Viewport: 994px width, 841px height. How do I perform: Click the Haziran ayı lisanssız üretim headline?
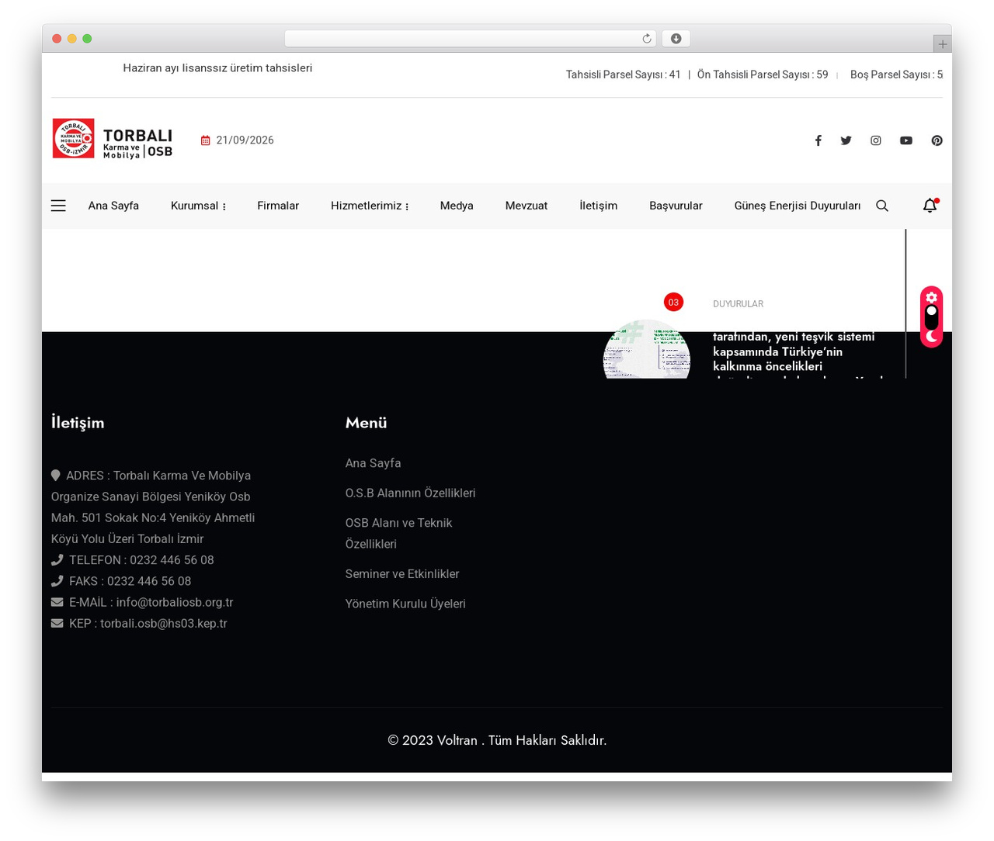coord(217,67)
